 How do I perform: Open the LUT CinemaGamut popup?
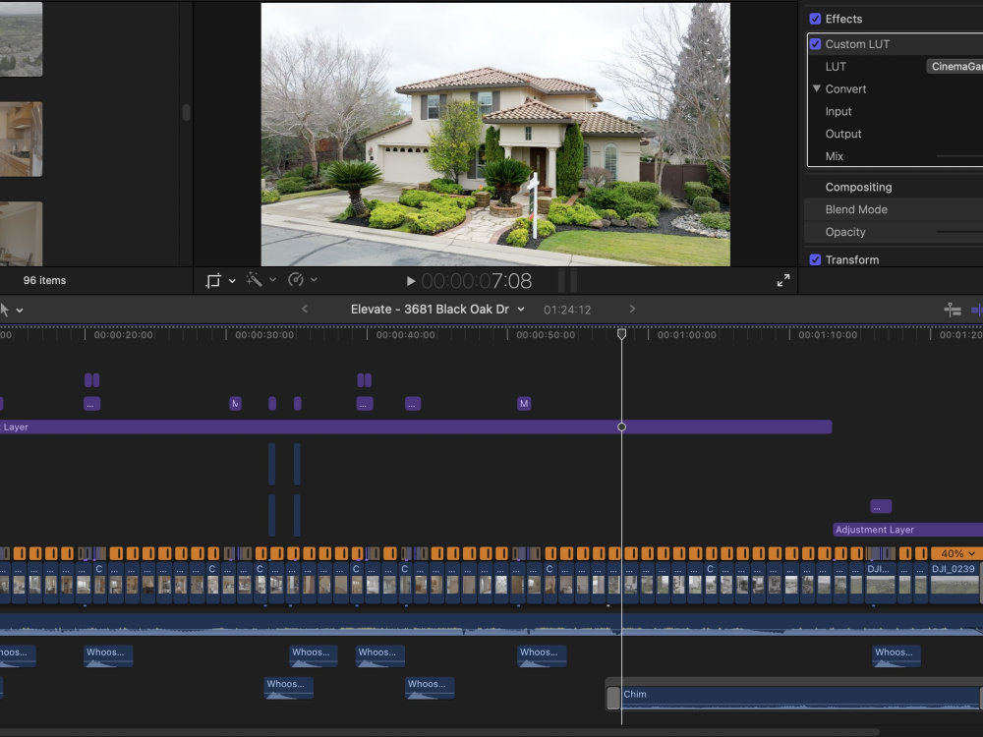[x=954, y=67]
